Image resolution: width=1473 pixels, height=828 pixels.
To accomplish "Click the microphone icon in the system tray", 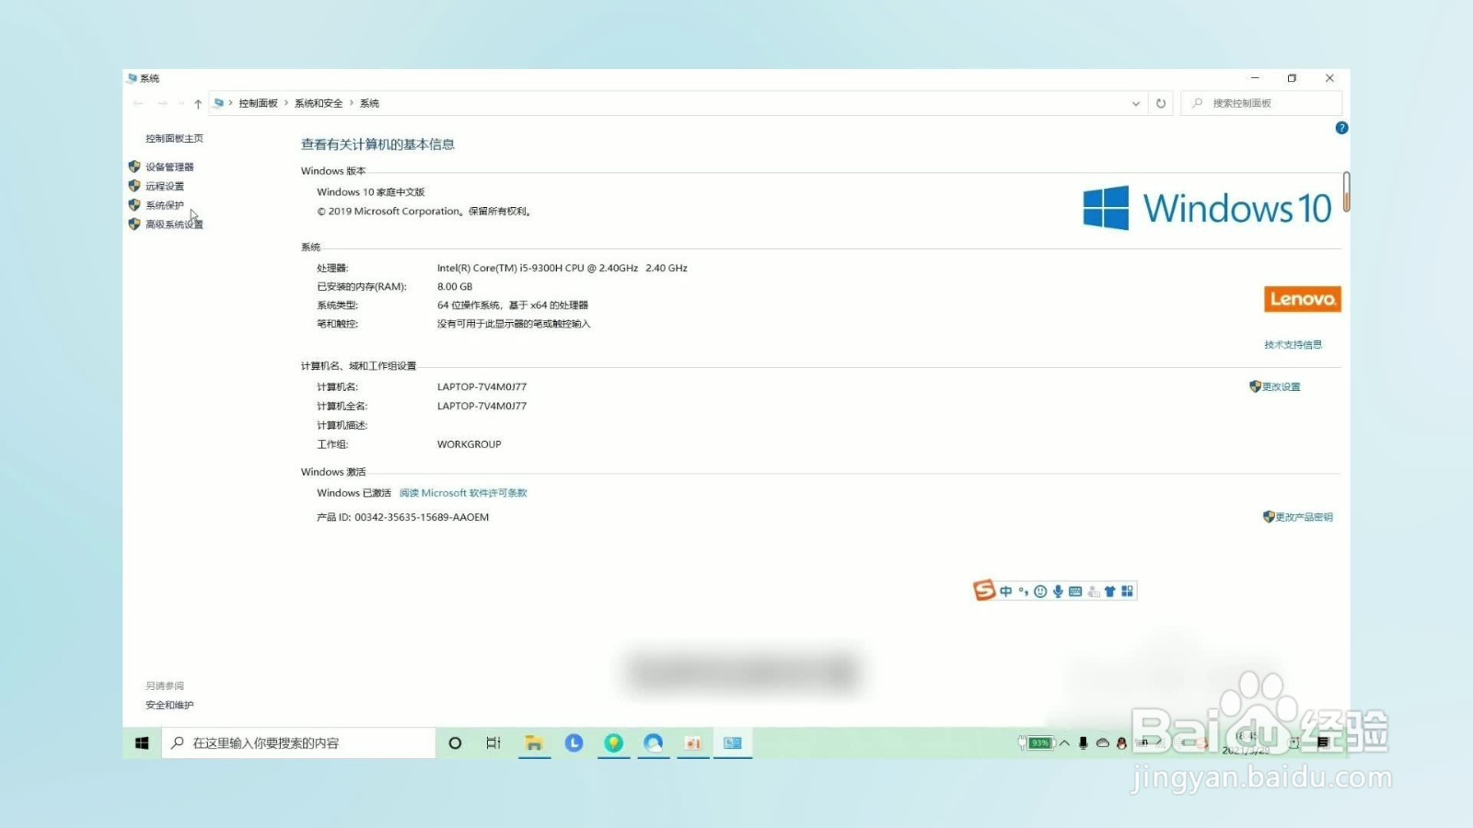I will click(1084, 742).
